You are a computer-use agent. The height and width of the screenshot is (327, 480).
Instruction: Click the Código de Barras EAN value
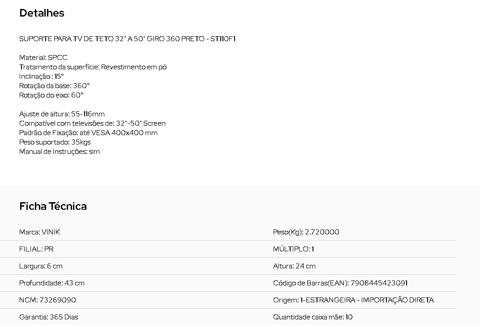[x=379, y=283]
